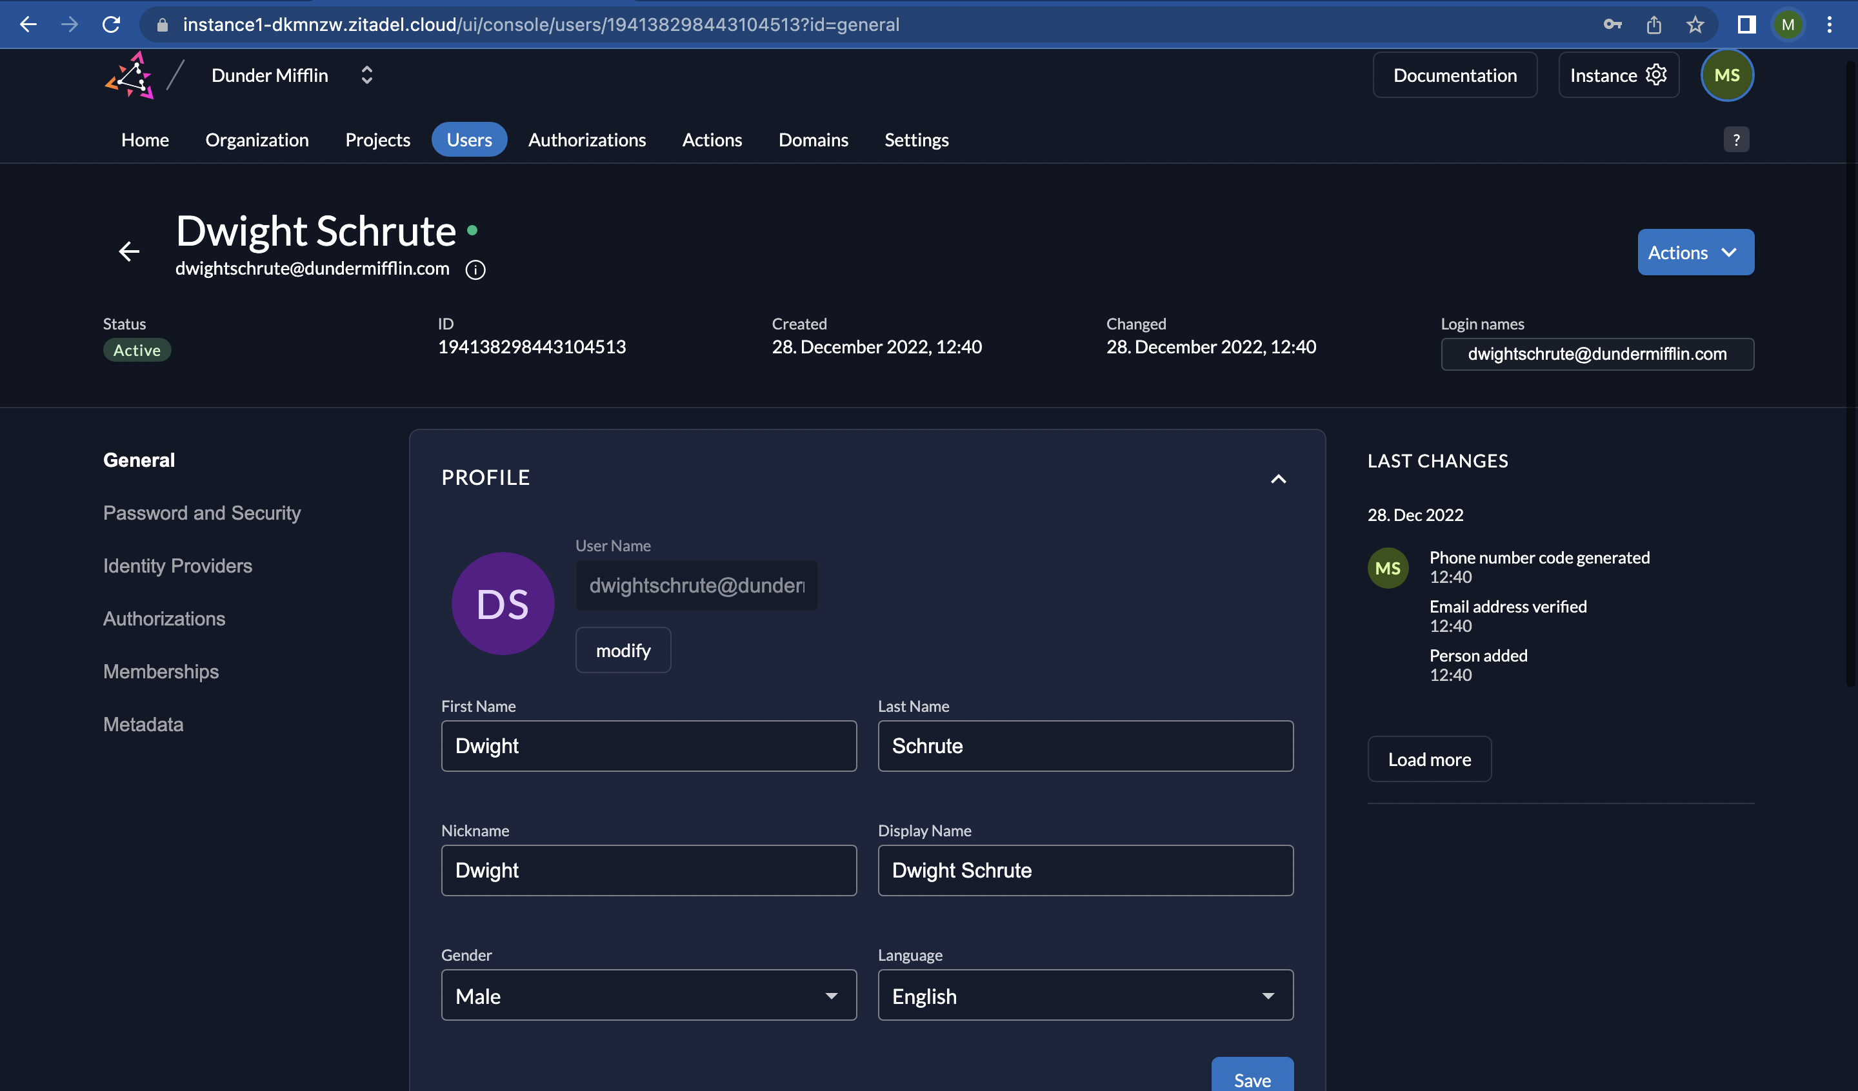Click the question mark help icon
This screenshot has width=1858, height=1091.
point(1735,139)
